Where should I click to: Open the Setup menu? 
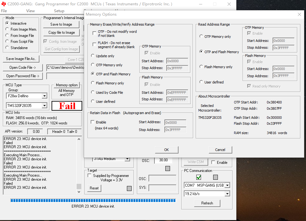click(x=59, y=11)
